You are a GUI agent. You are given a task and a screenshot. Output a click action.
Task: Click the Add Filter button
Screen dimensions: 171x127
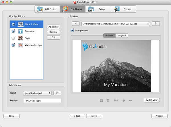click(x=53, y=27)
